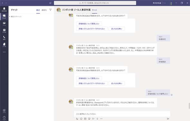Open the Files icon in sidebar
Image resolution: width=190 pixels, height=121 pixels.
[4, 45]
